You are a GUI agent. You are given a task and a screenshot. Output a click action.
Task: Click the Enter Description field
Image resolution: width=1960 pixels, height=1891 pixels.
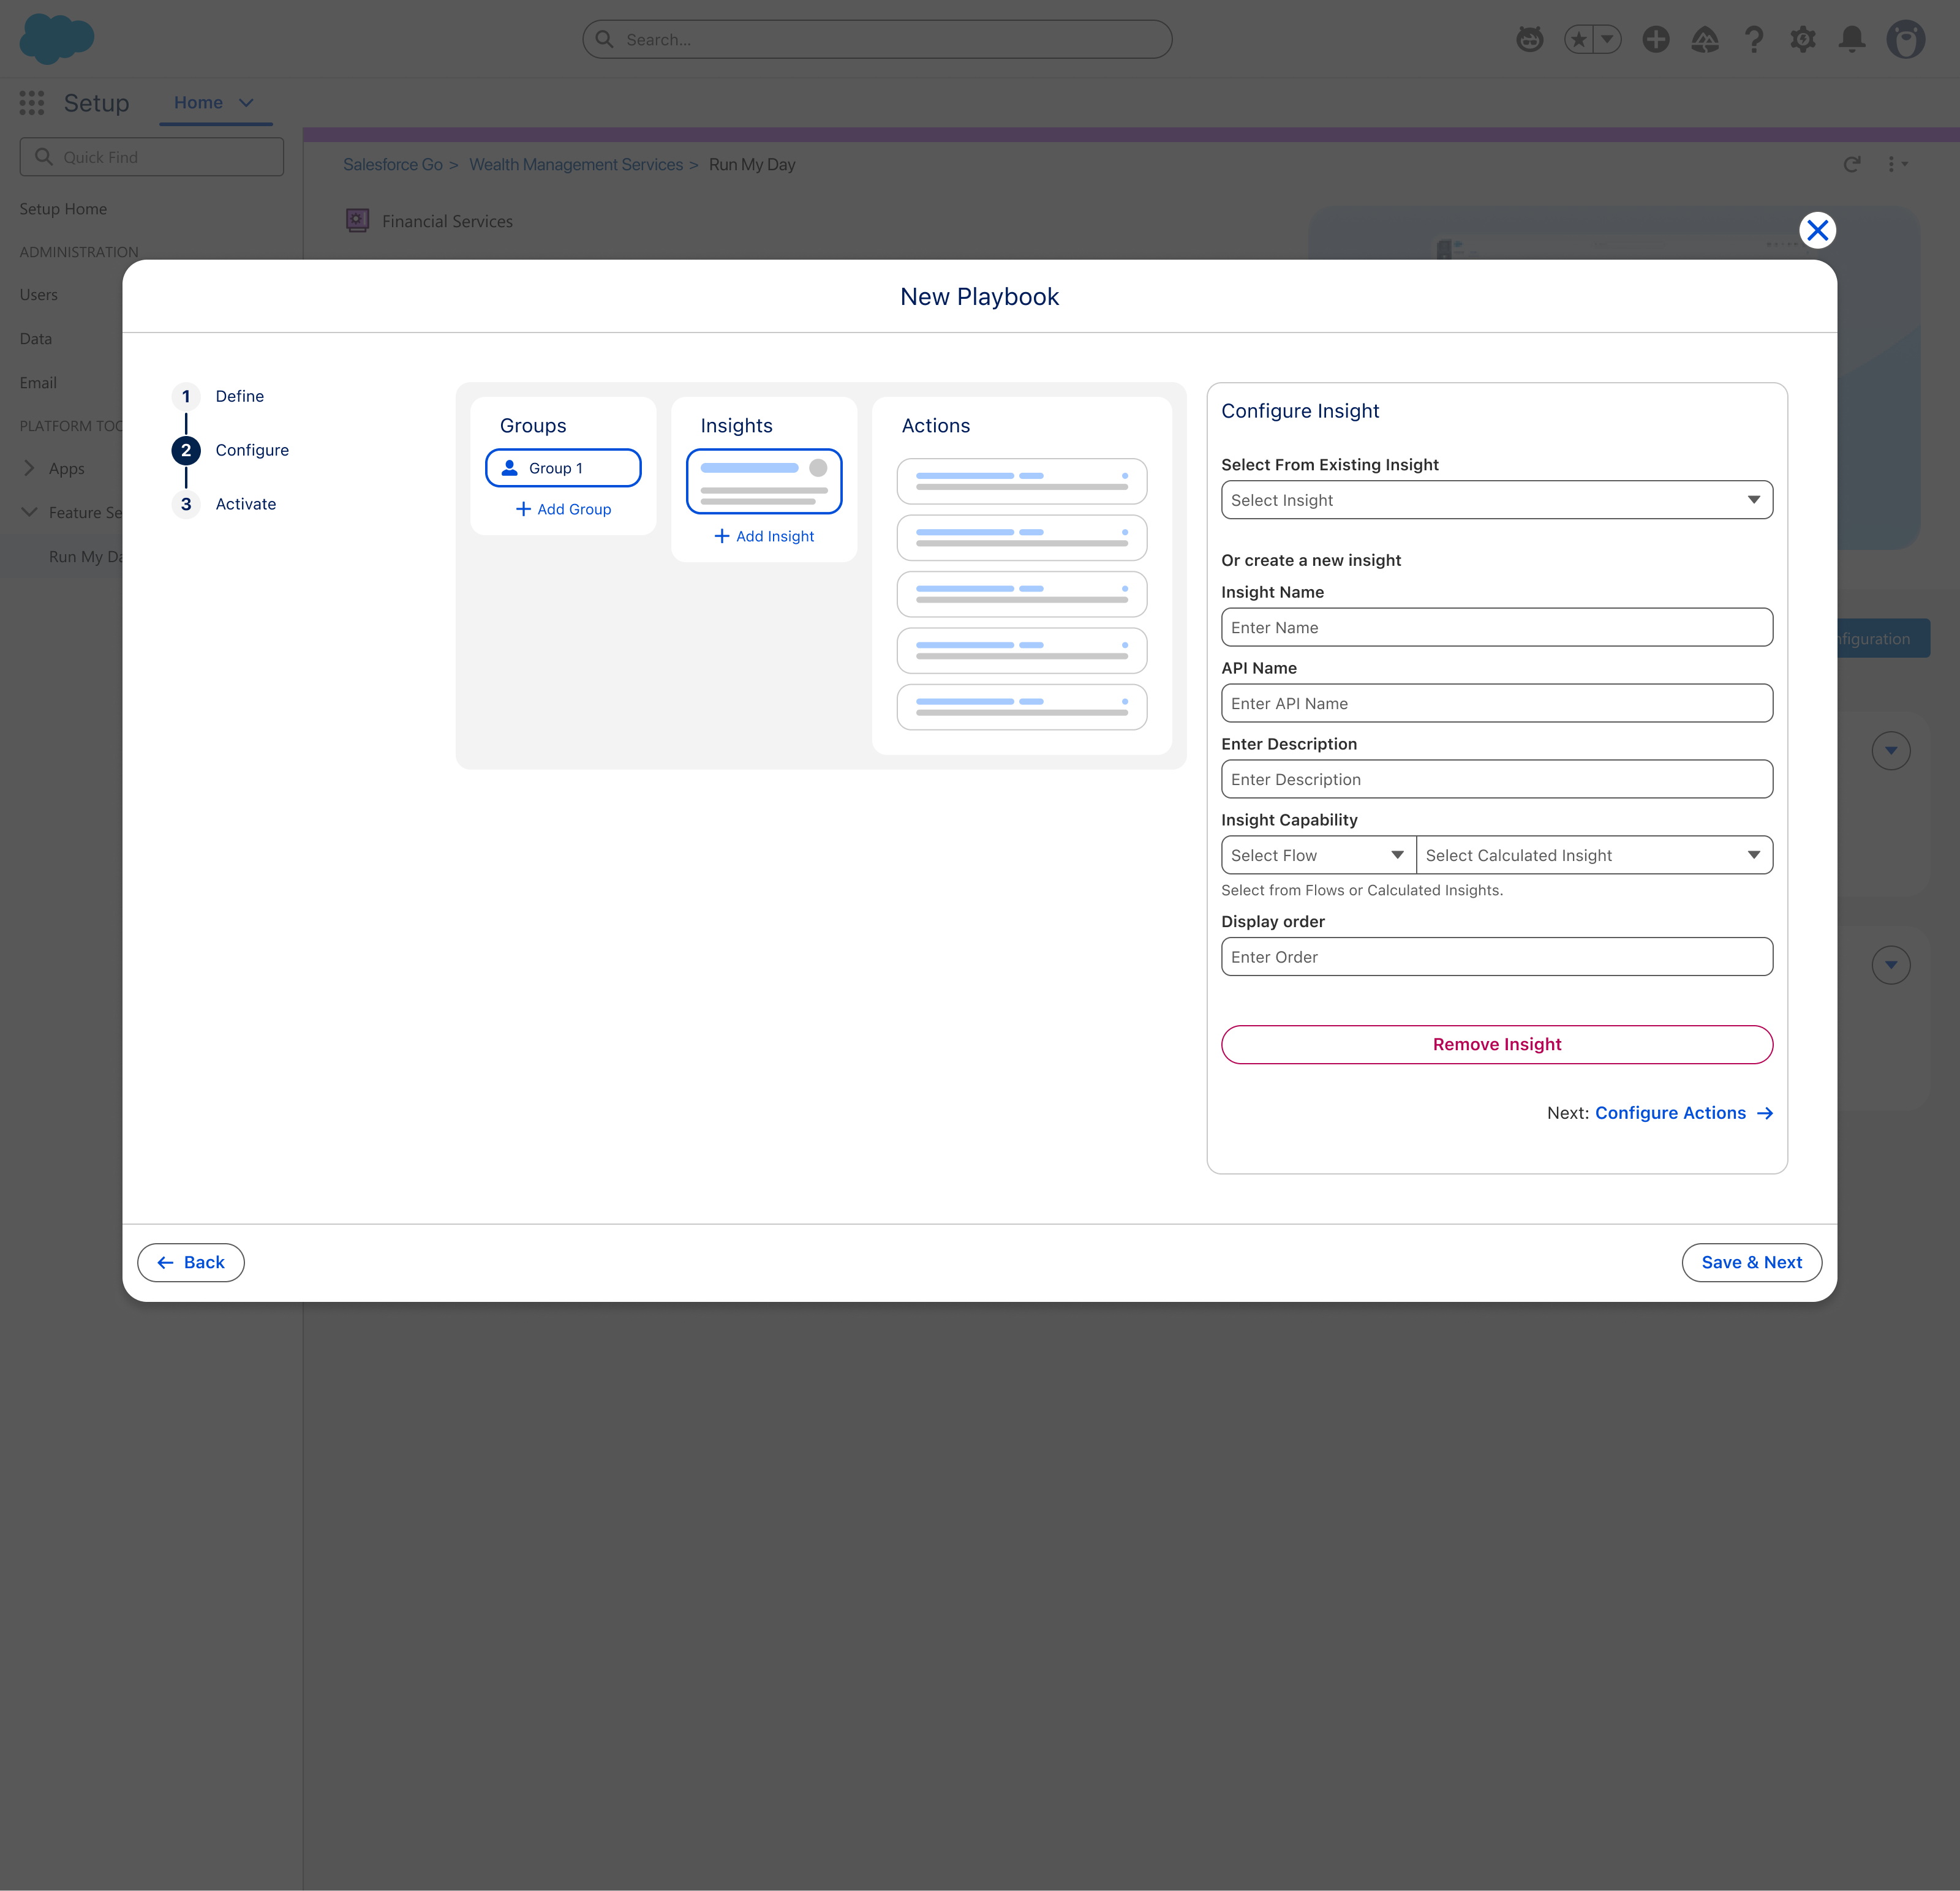[x=1497, y=779]
